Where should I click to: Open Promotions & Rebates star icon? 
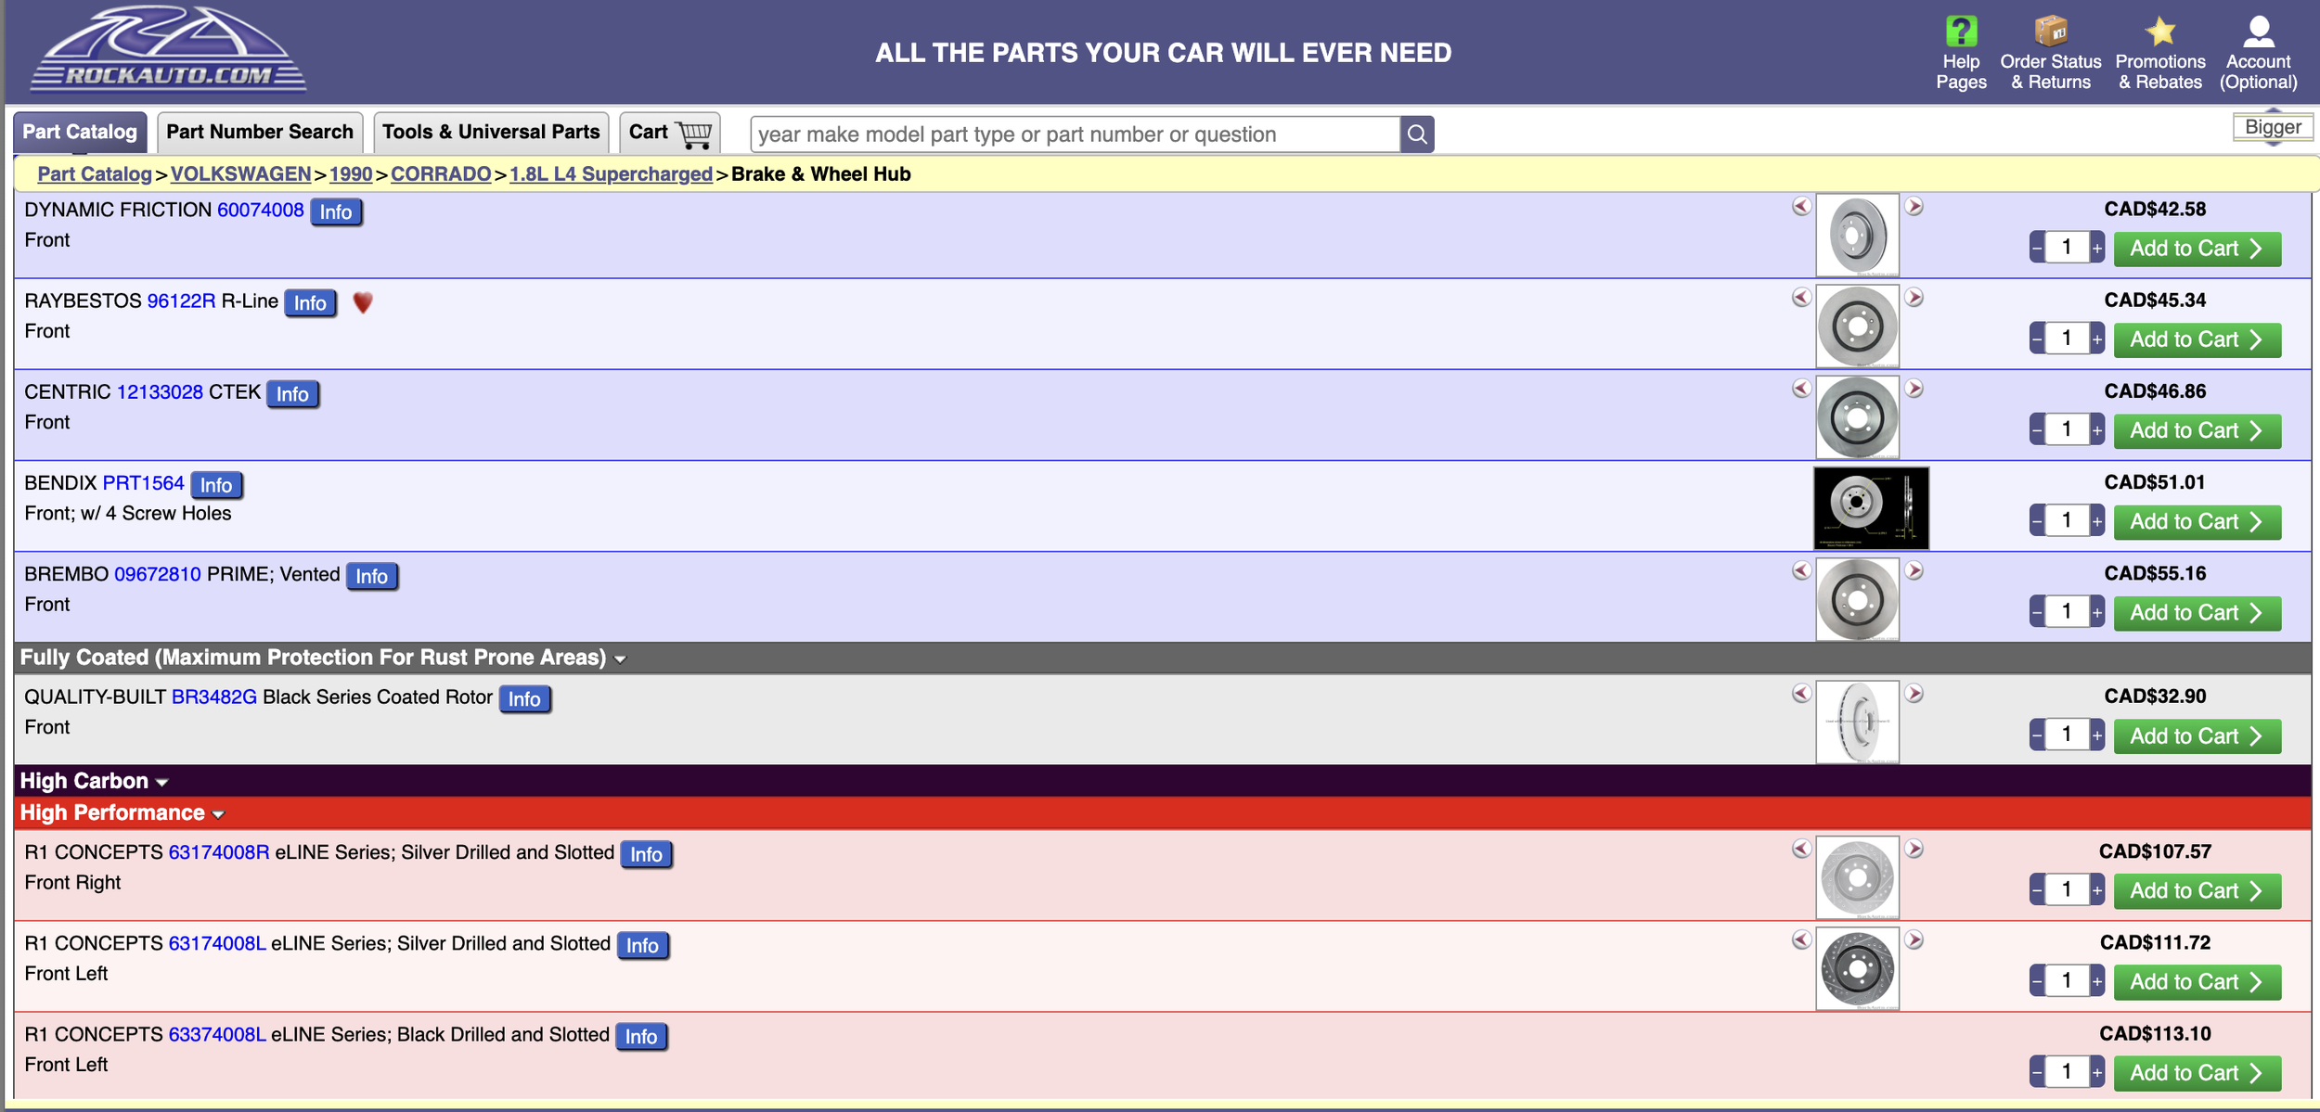2159,32
